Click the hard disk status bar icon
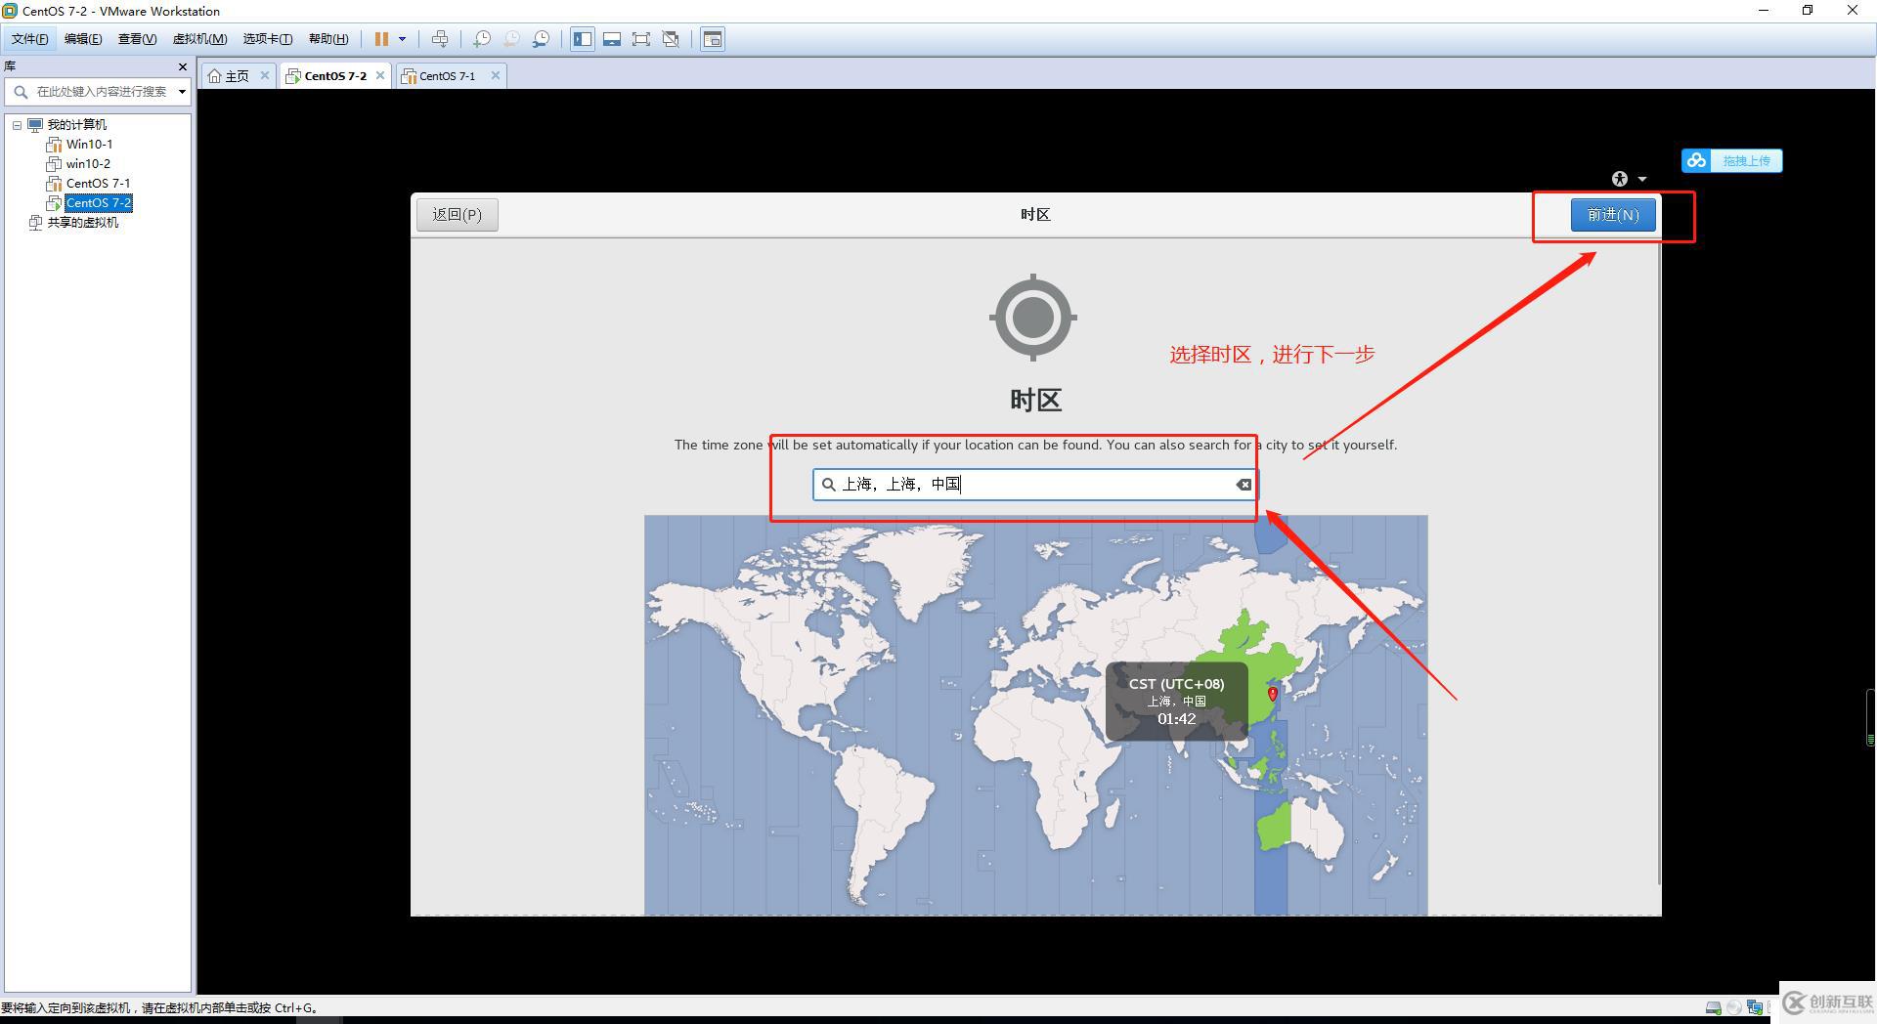The height and width of the screenshot is (1024, 1877). pyautogui.click(x=1714, y=1007)
